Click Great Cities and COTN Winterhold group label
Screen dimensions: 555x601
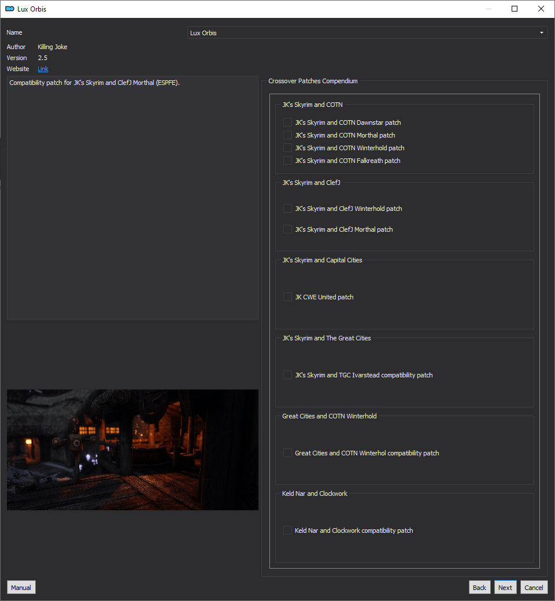tap(330, 416)
